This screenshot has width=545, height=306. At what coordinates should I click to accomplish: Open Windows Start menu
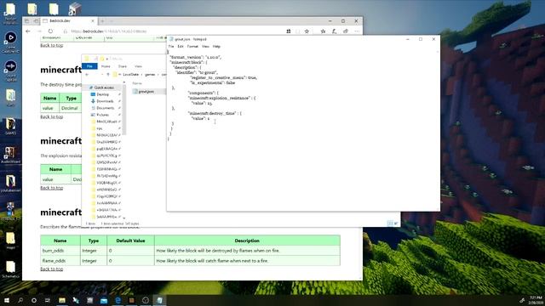6,300
